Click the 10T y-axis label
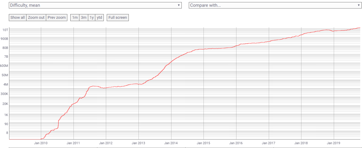Viewport: 362px width, 148px height. tap(5, 30)
